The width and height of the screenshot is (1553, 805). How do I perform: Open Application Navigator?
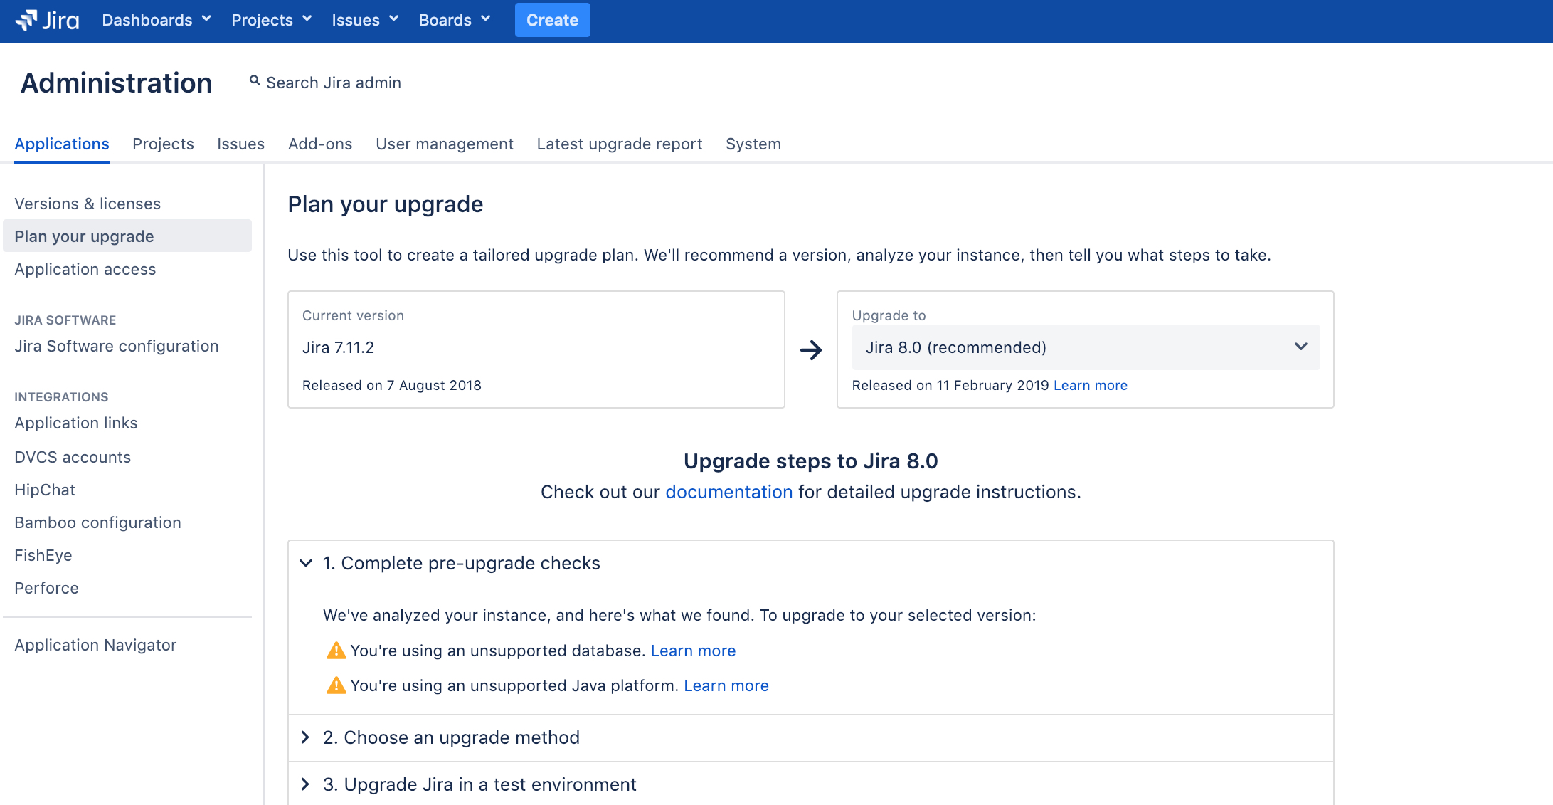point(95,645)
